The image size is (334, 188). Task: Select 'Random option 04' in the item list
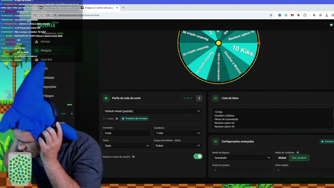(x=224, y=123)
